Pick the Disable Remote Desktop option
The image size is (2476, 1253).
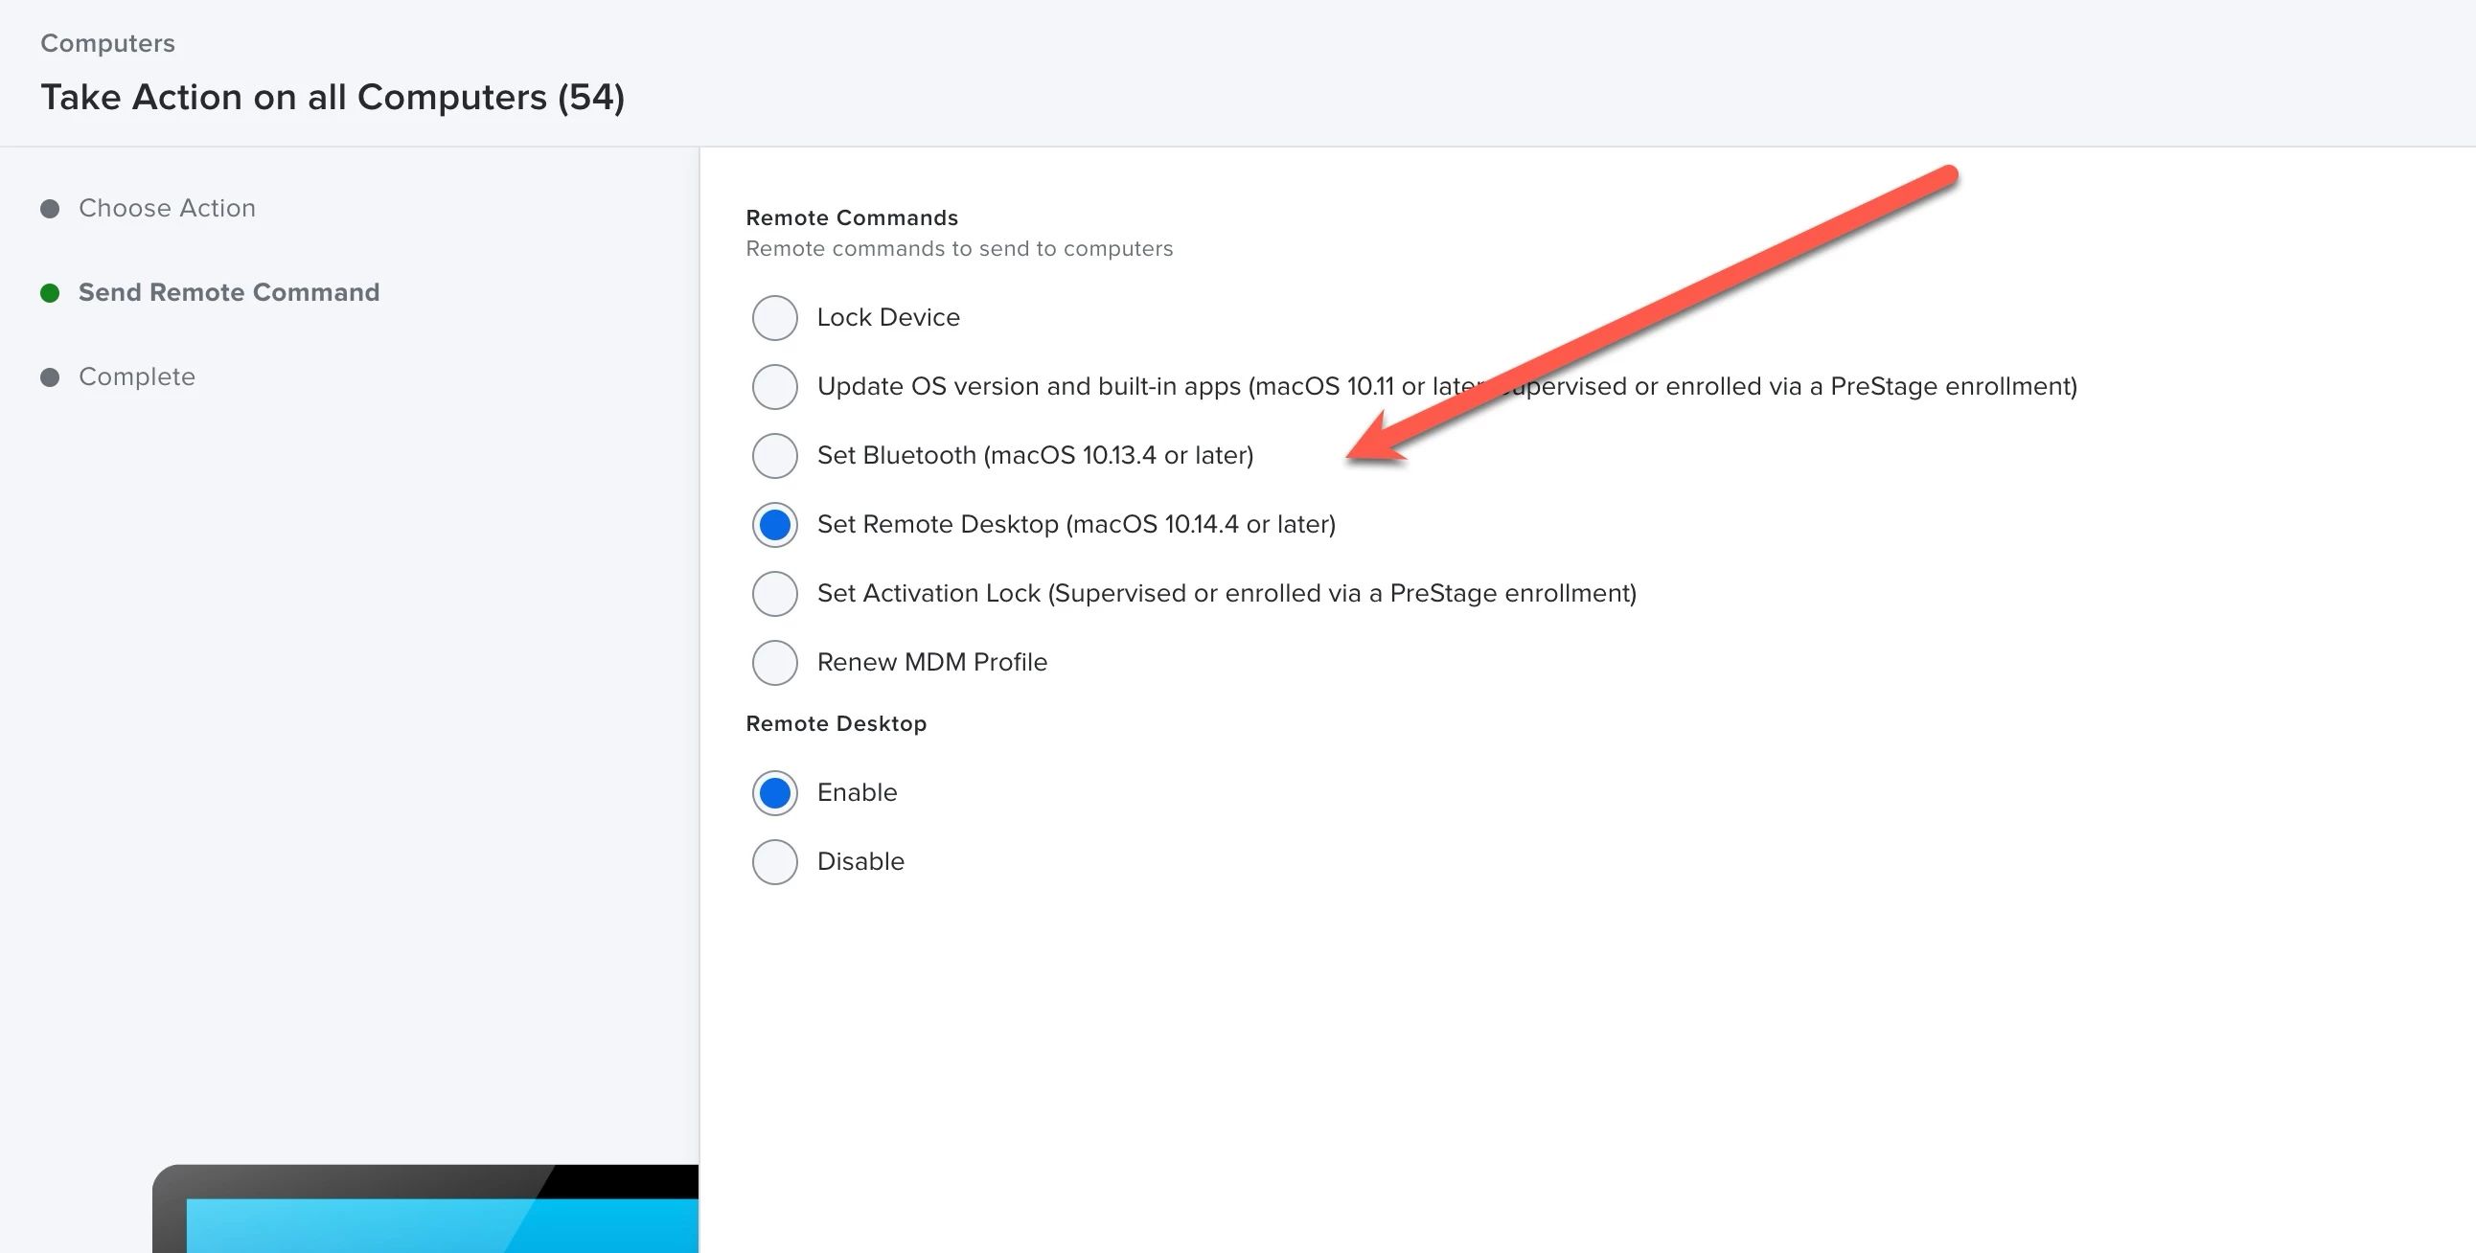tap(775, 862)
